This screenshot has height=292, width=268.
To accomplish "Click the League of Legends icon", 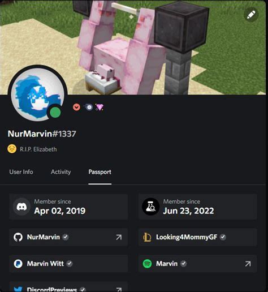I will (x=147, y=237).
